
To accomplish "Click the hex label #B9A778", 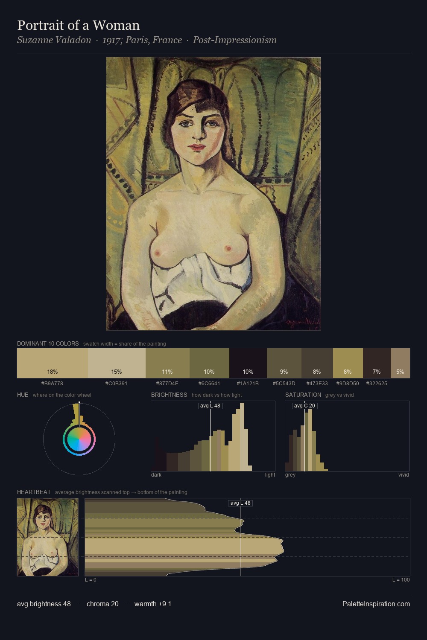I will coord(52,384).
